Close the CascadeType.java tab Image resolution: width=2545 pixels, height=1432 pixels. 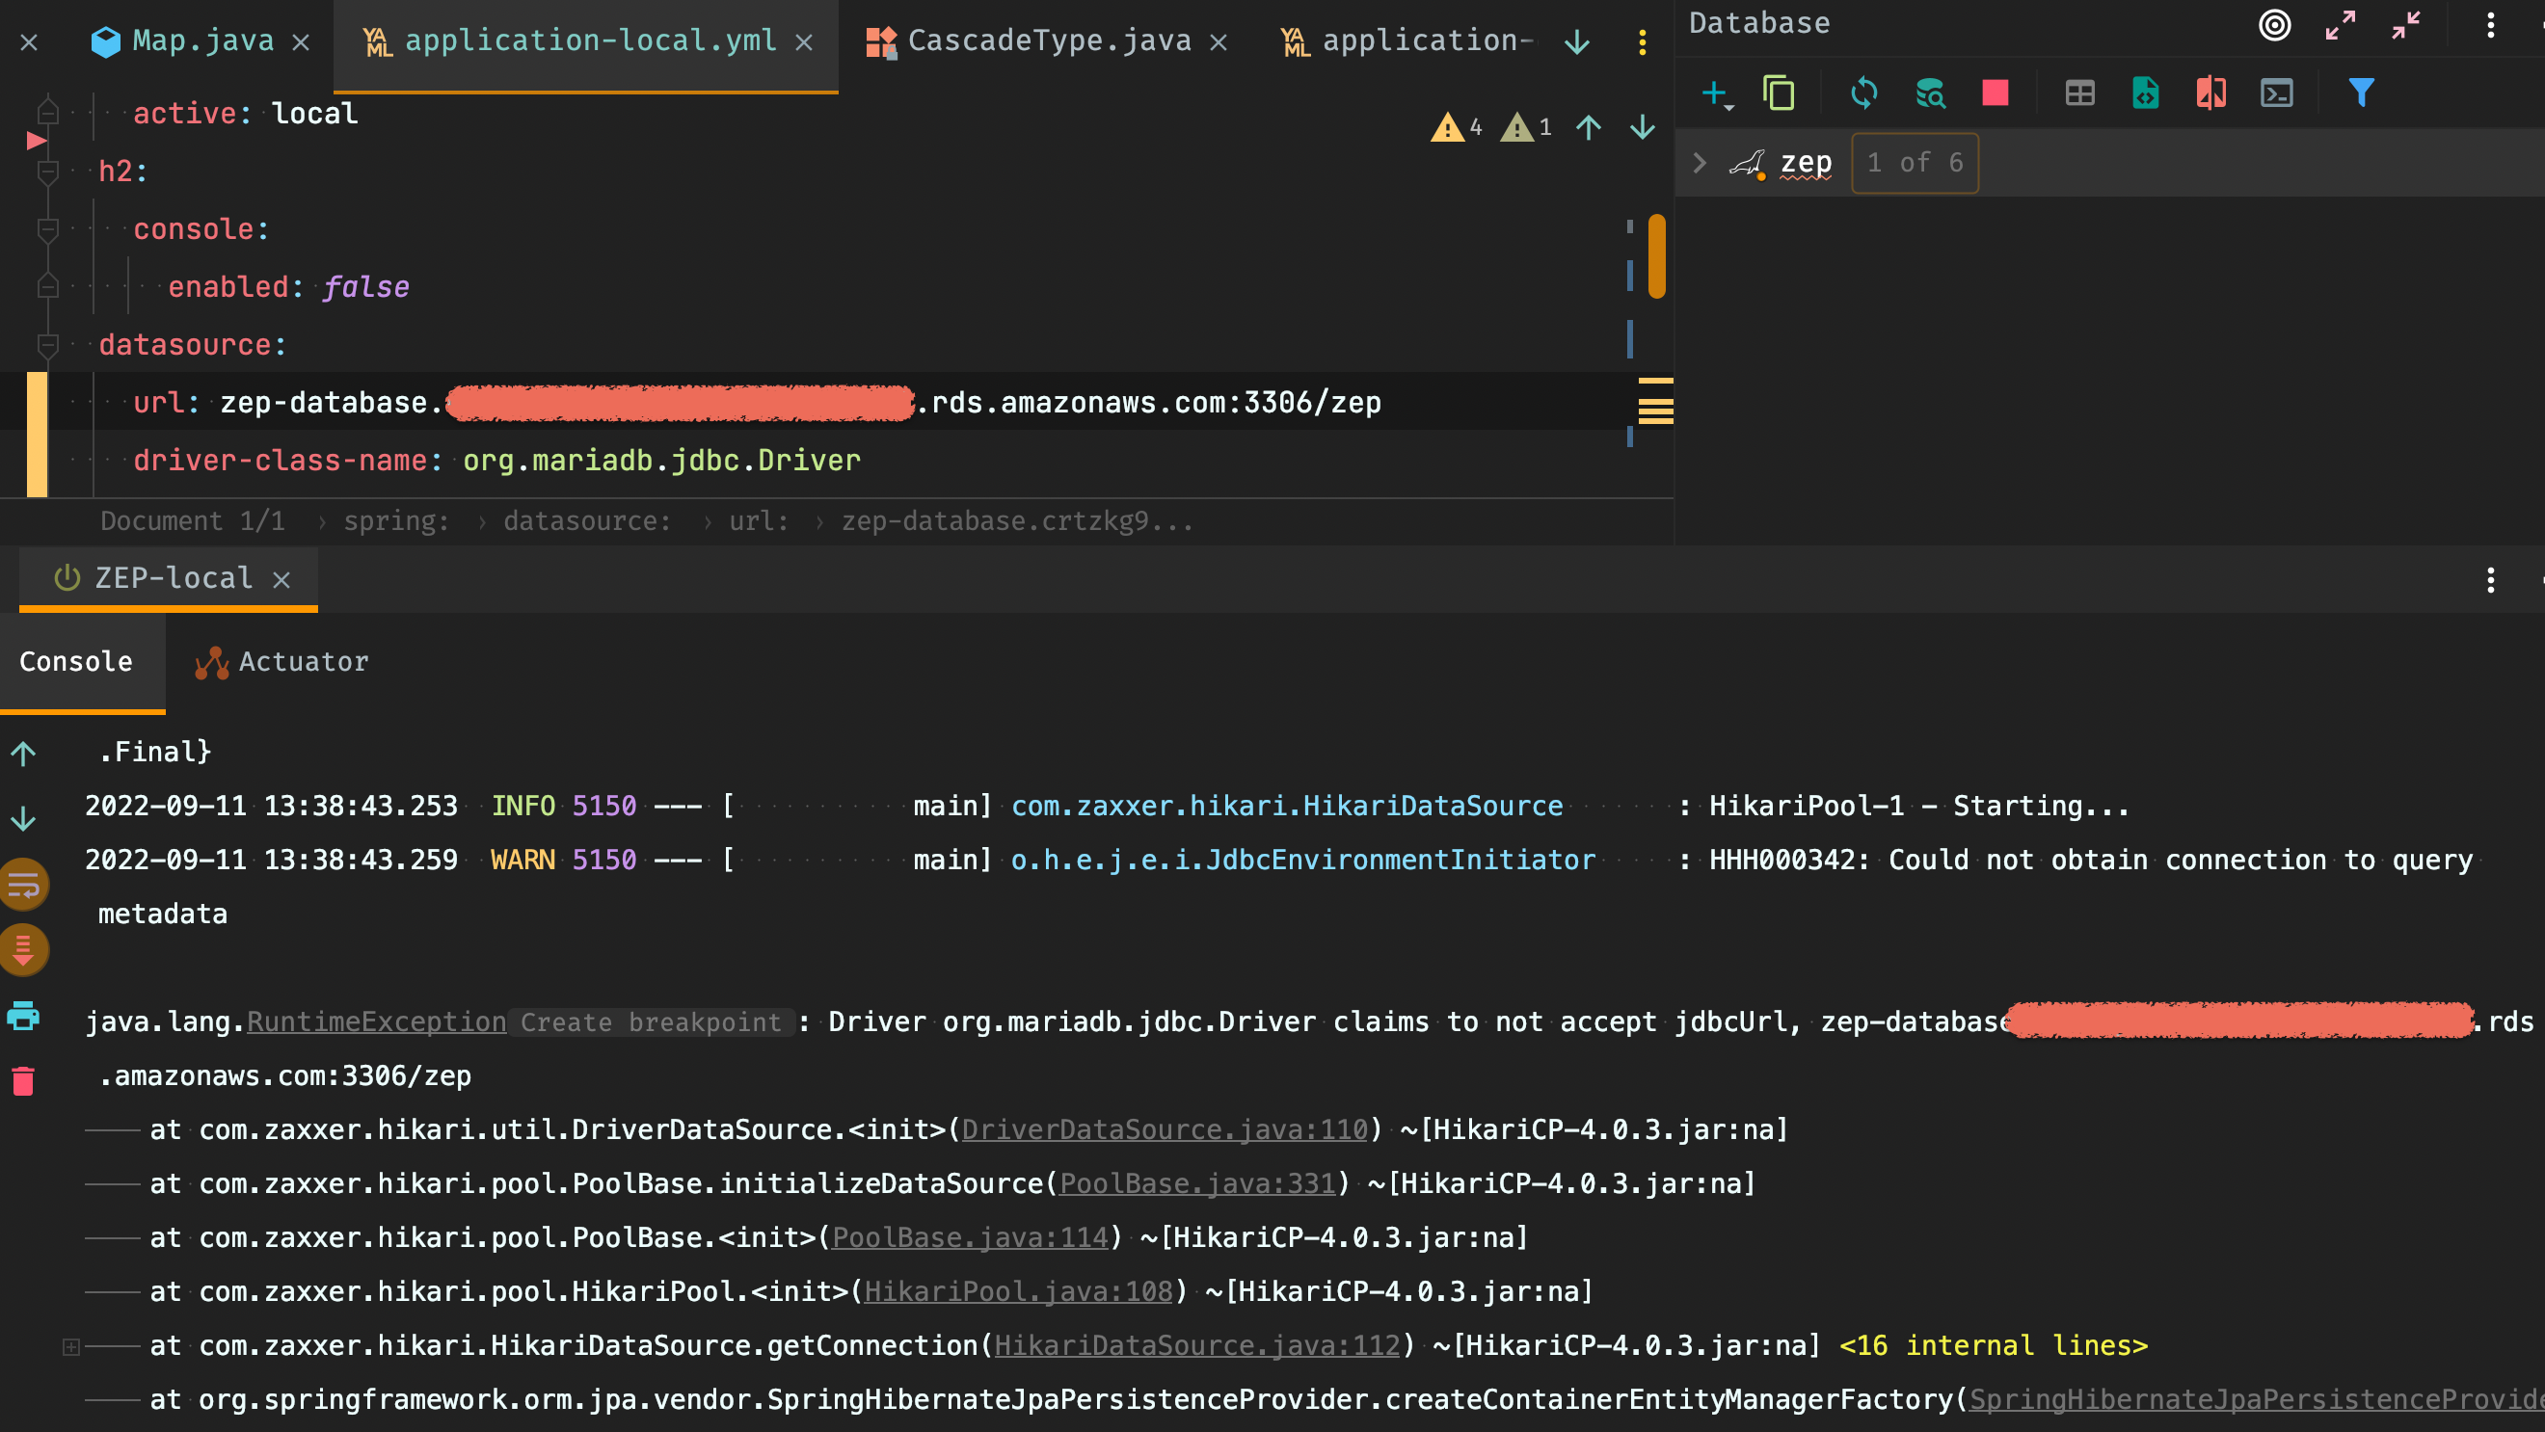pos(1219,42)
